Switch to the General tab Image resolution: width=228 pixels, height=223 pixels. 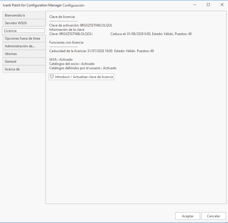pyautogui.click(x=24, y=62)
